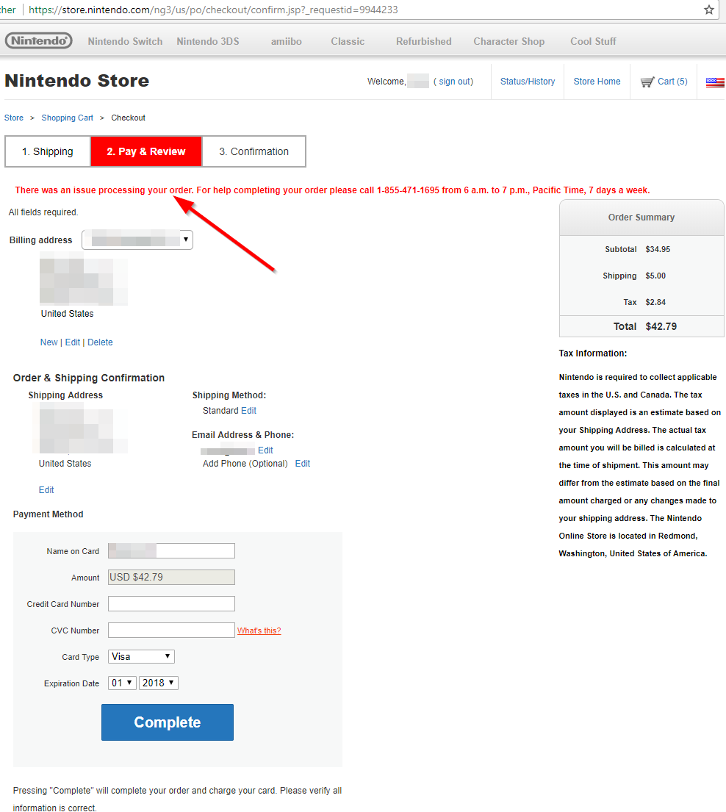
Task: Focus the Credit Card Number field
Action: (171, 603)
